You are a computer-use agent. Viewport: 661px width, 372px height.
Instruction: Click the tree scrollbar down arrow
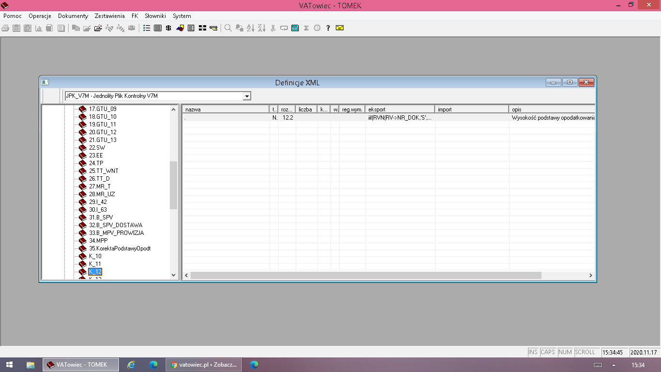pos(174,275)
